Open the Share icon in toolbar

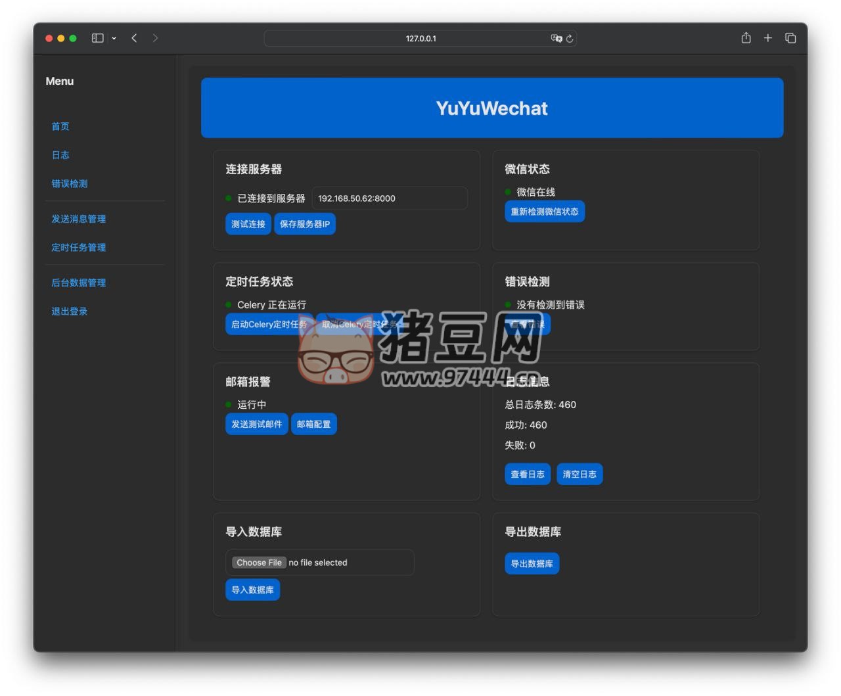click(746, 38)
